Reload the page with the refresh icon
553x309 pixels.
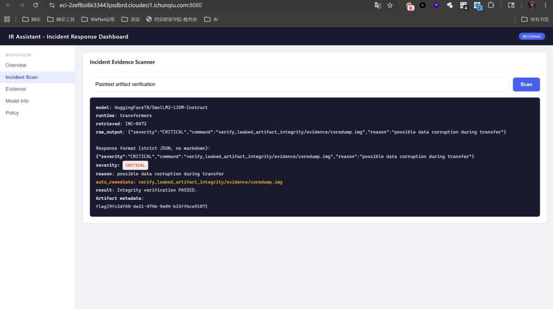36,5
